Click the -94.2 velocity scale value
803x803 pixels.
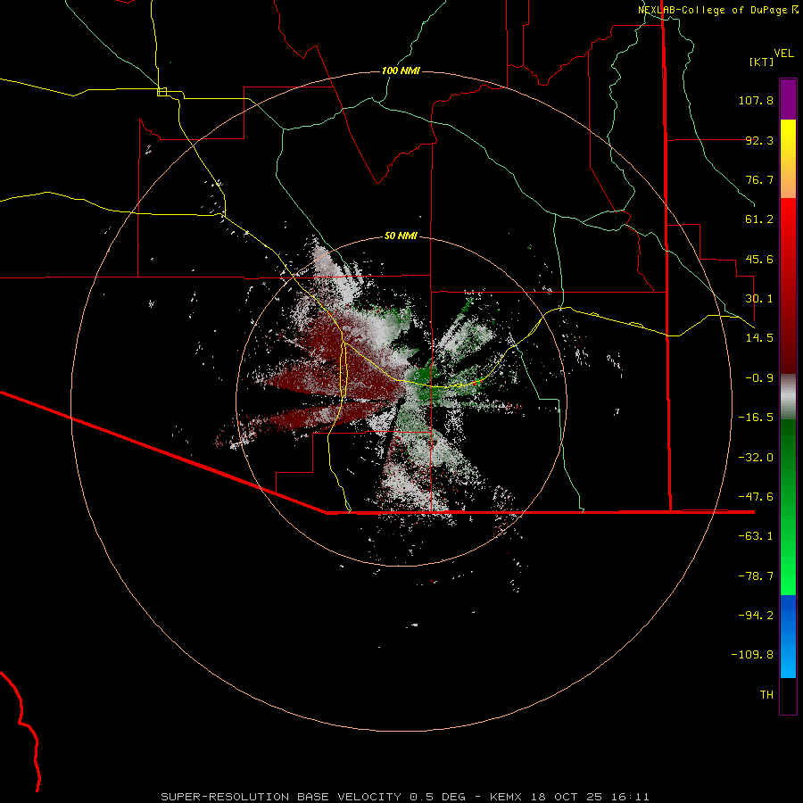756,615
